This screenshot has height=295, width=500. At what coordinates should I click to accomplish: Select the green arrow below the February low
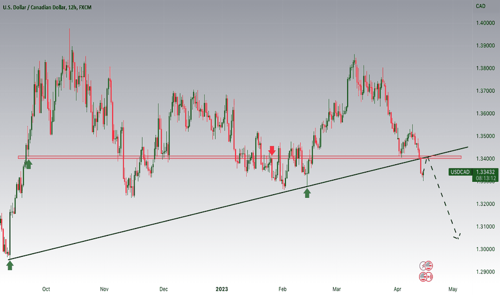(307, 193)
